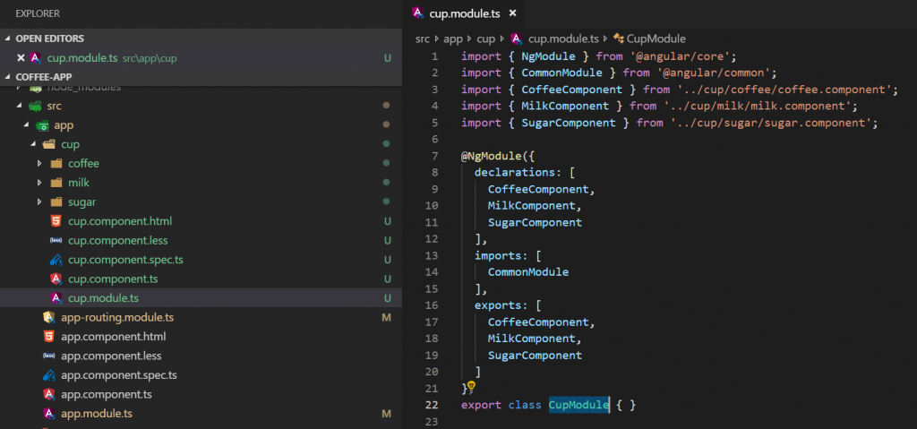The image size is (917, 429).
Task: Select src breadcrumb segment
Action: pos(423,39)
